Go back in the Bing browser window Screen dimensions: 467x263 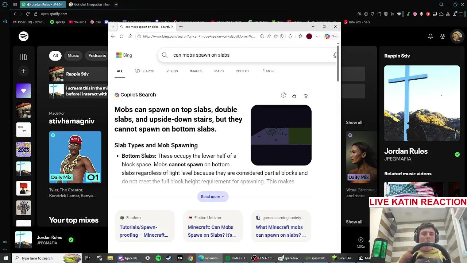tap(113, 36)
